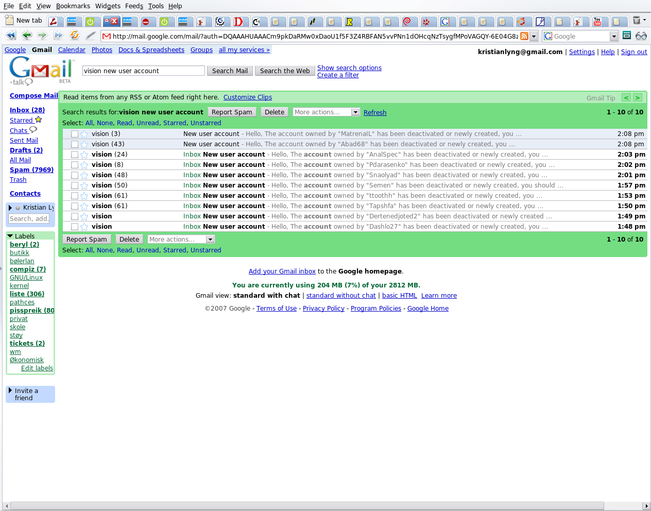Expand the Invite a friend box
651x511 pixels.
coord(10,390)
